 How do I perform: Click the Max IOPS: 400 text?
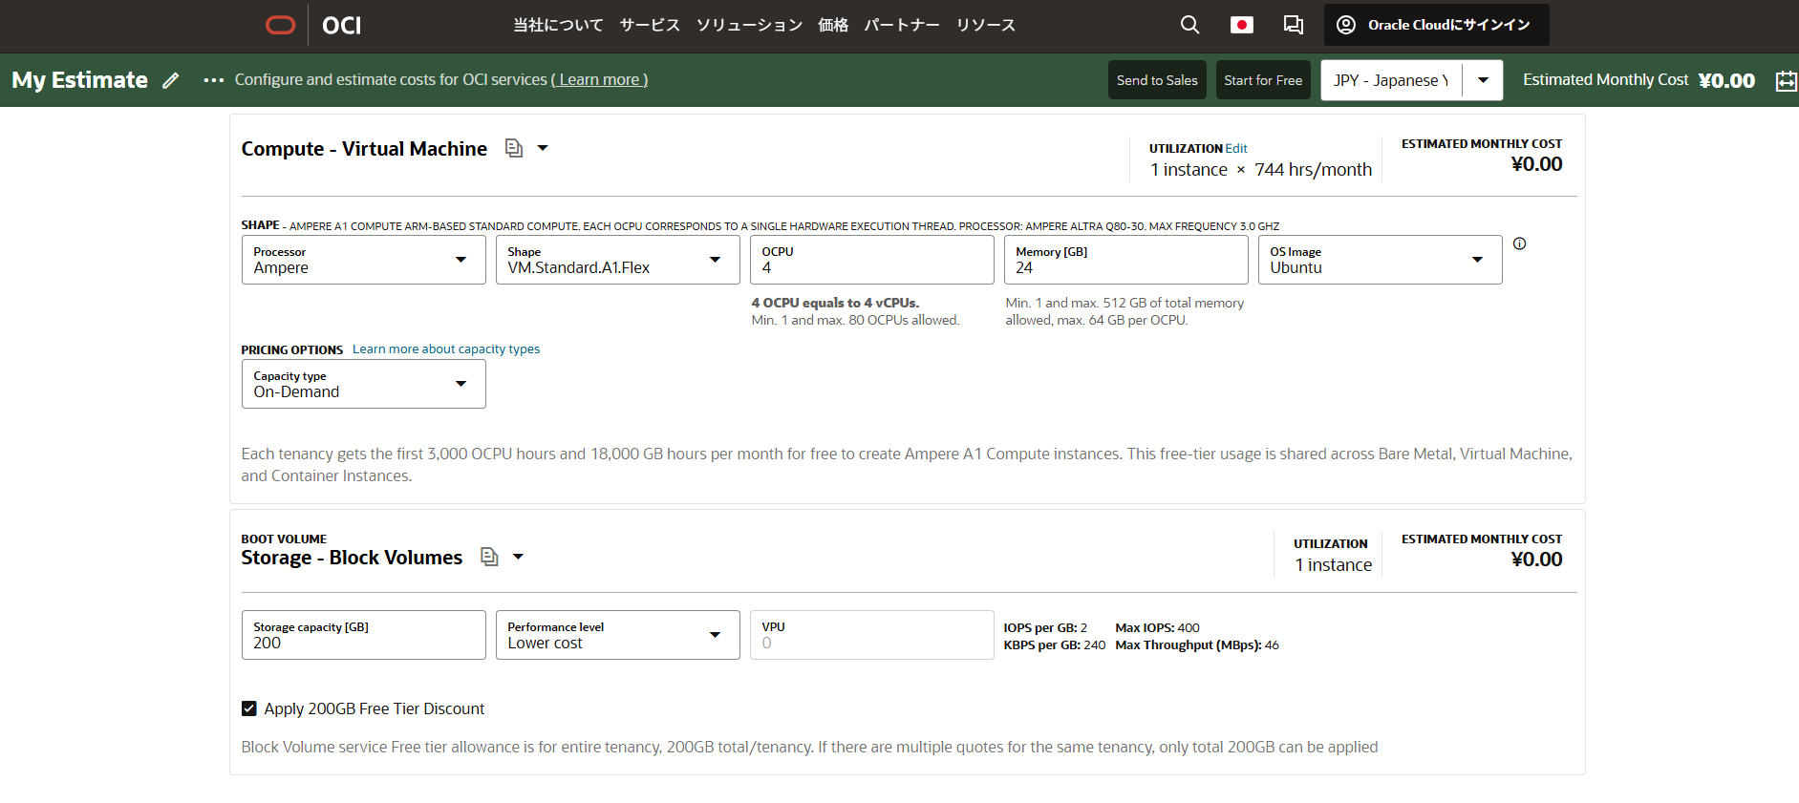click(1157, 627)
